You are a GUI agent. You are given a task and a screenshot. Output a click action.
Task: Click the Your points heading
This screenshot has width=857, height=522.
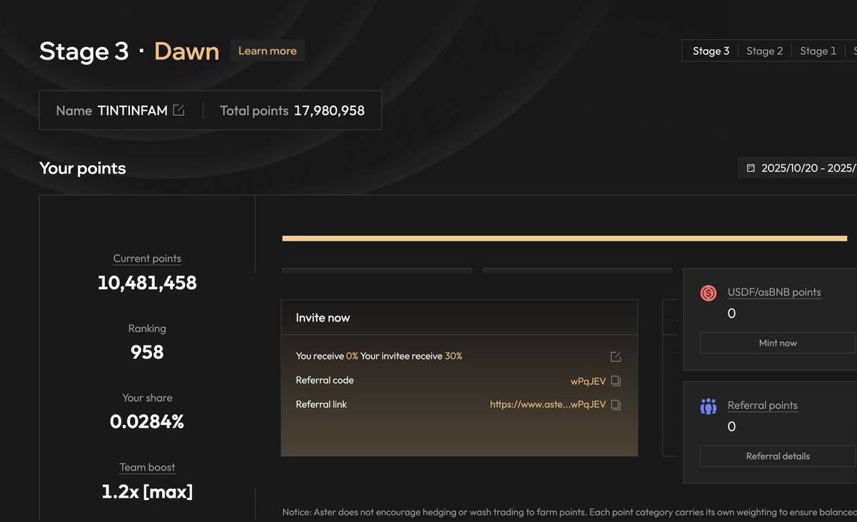tap(82, 169)
